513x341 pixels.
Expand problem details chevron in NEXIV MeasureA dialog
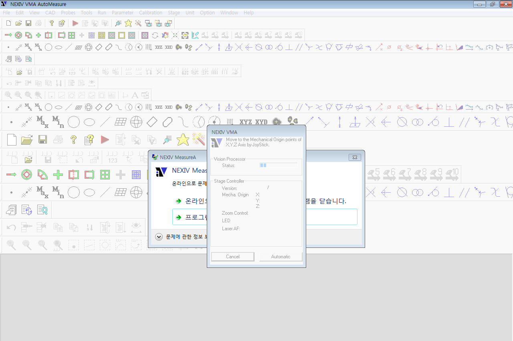[x=159, y=237]
